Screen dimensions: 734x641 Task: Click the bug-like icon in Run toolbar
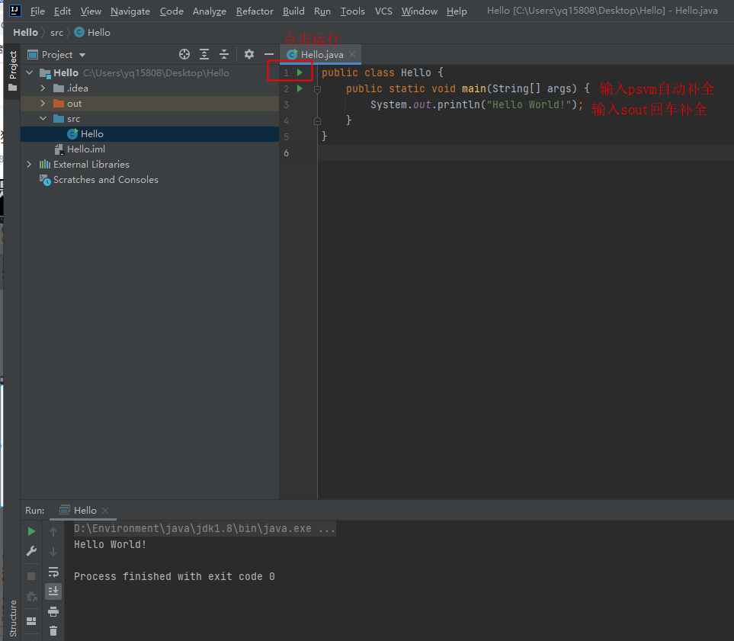31,596
